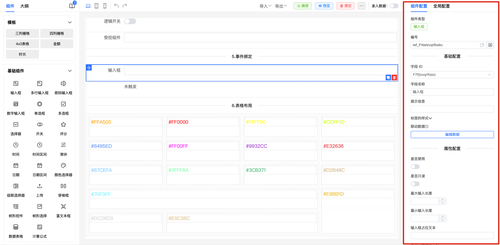
Task: Pick the 树形控件 component icon
Action: tap(16, 207)
